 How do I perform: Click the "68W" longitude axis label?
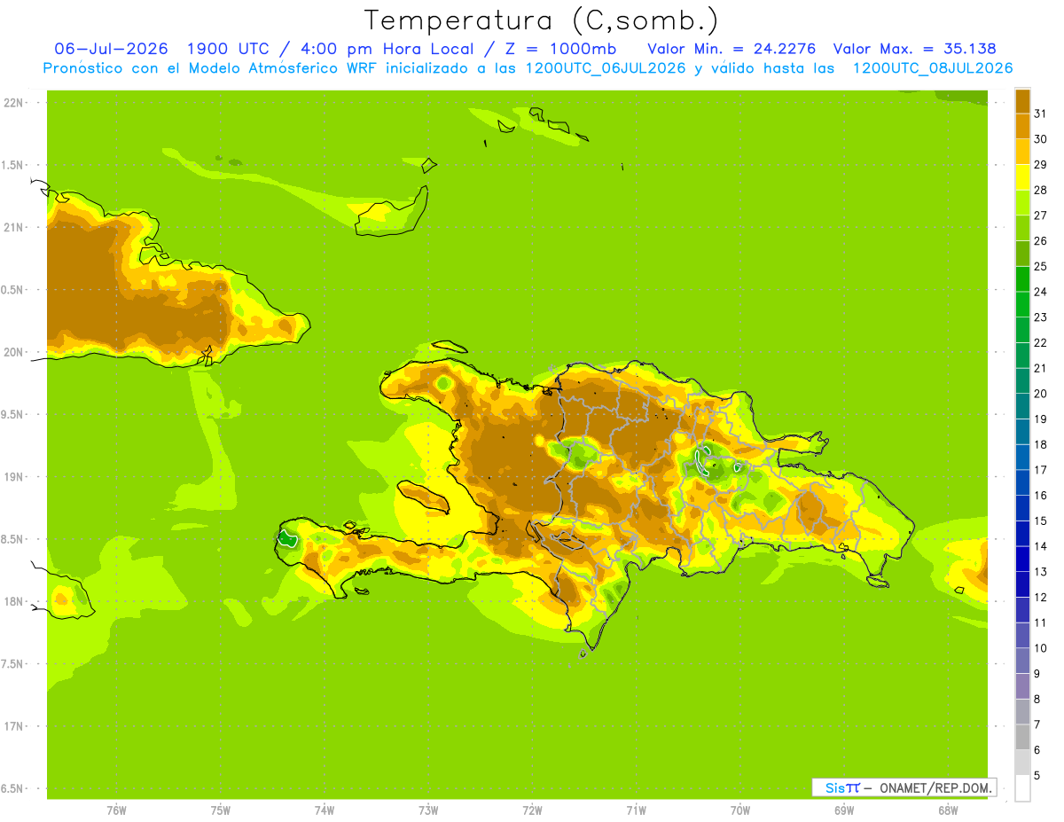coord(948,810)
